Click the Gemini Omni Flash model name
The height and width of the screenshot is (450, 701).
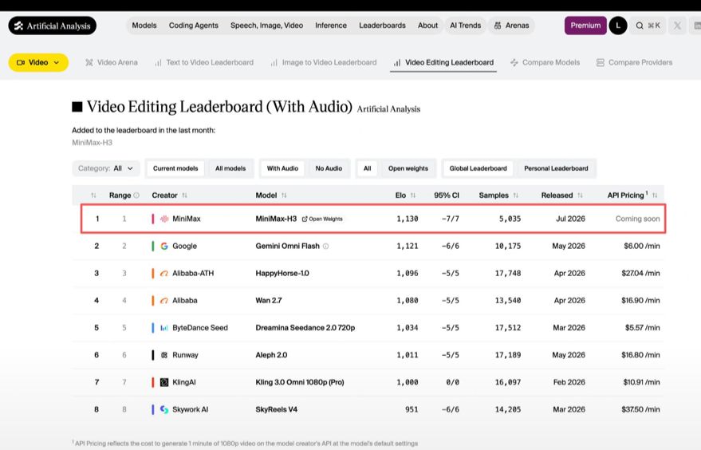pos(287,246)
